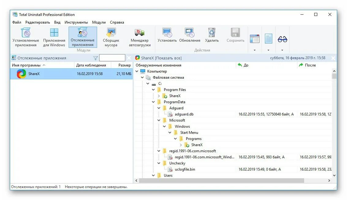Collapse the Adguard folder node
347x200 pixels.
[159, 108]
